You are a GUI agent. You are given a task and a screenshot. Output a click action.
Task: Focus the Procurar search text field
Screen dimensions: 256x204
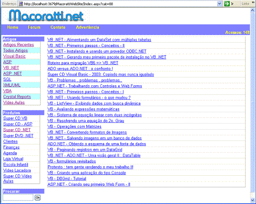tap(18, 197)
